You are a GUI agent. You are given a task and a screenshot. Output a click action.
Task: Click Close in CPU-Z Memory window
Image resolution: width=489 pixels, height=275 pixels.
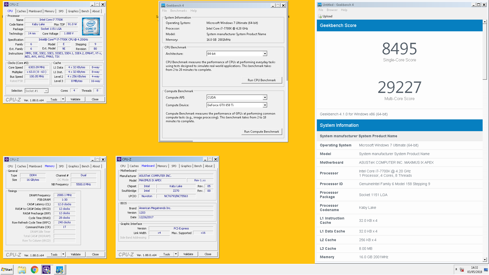95,254
